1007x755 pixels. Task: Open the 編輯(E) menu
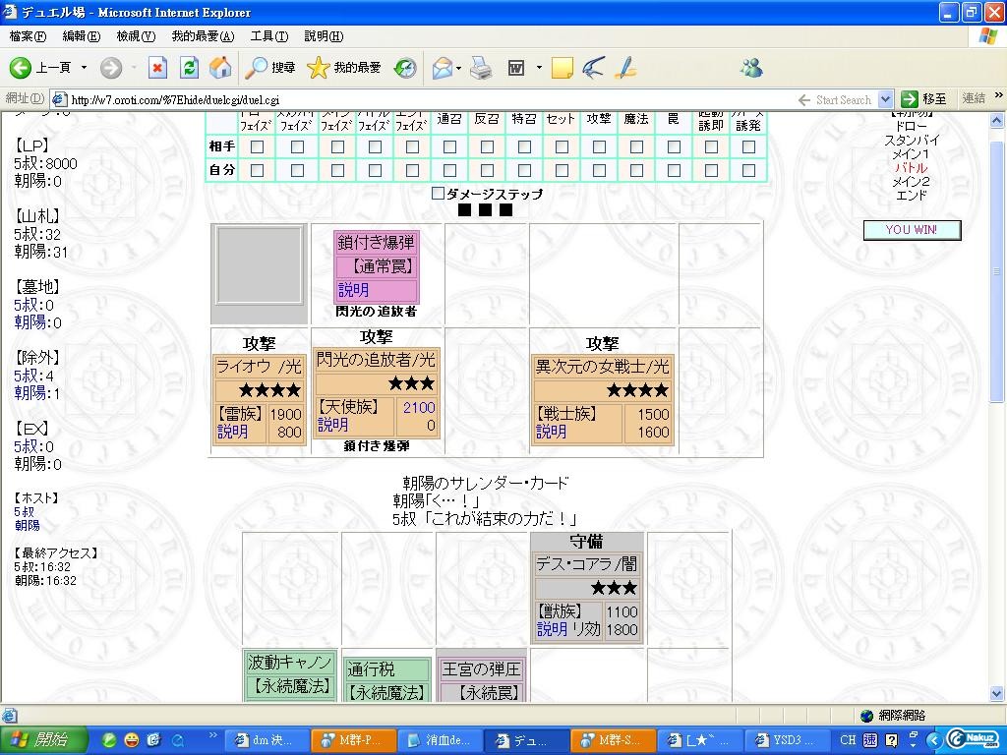click(x=81, y=36)
